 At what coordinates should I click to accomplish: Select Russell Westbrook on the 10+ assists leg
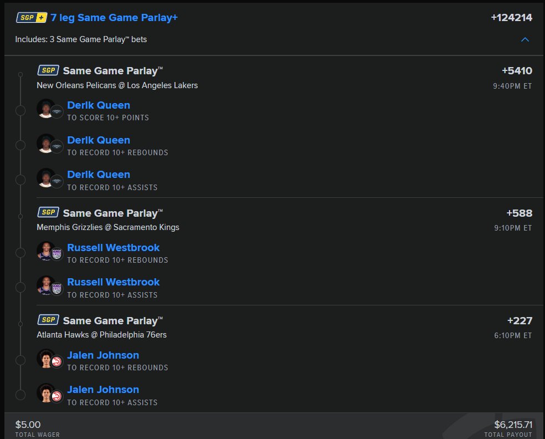(x=114, y=282)
